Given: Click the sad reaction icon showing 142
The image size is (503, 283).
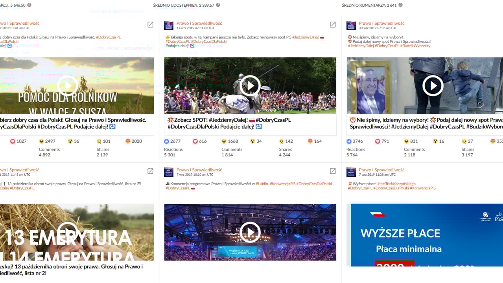Looking at the screenshot, I should tap(282, 141).
